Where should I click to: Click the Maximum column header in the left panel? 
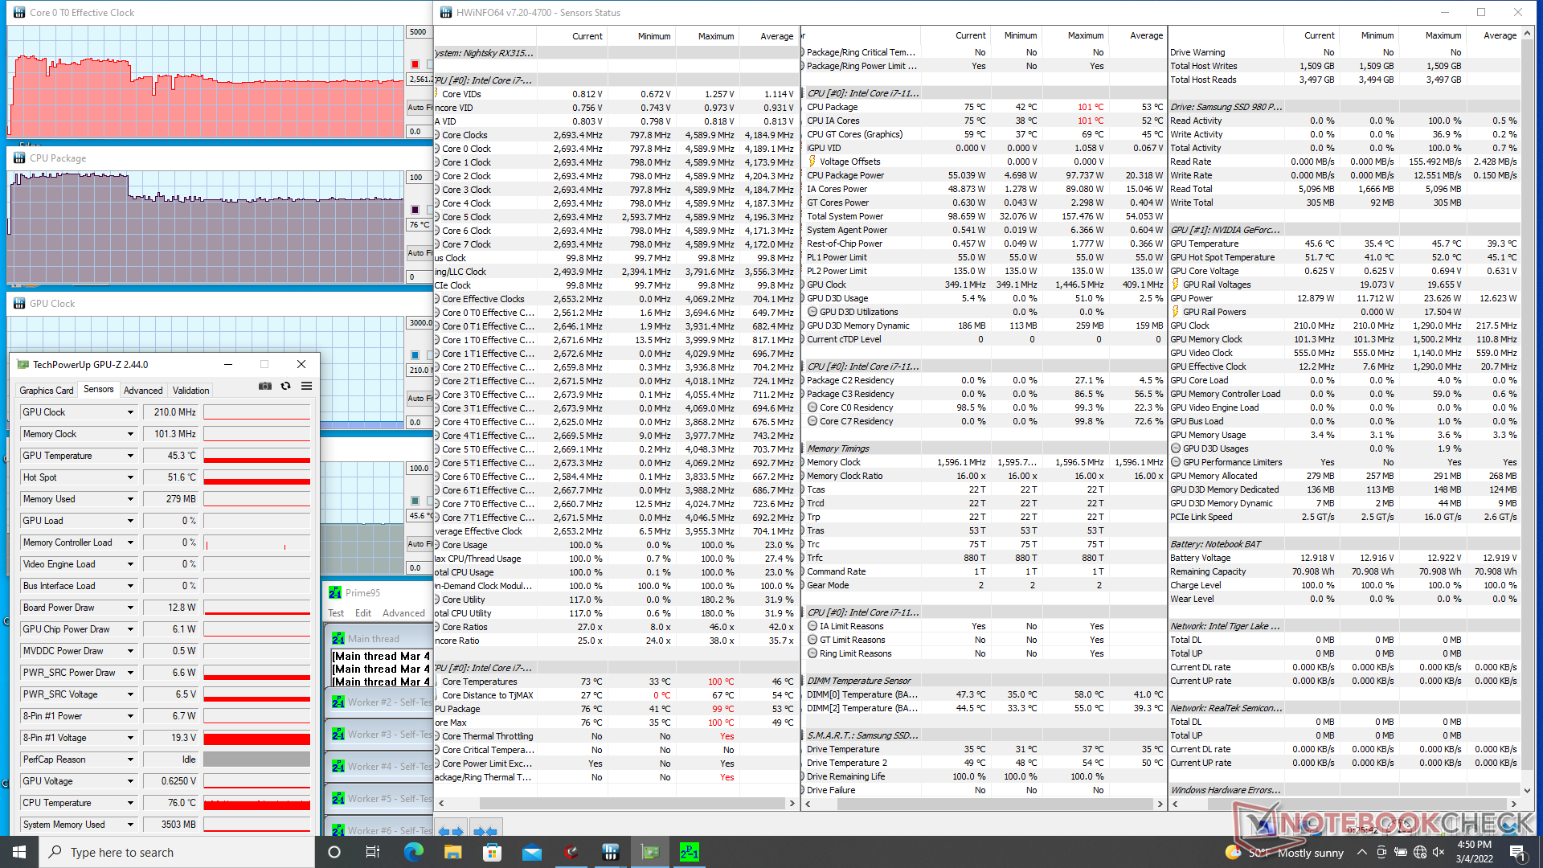[x=715, y=36]
